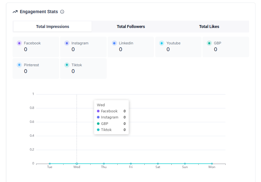The image size is (261, 182).
Task: Open the Total Likes tab
Action: tap(209, 26)
